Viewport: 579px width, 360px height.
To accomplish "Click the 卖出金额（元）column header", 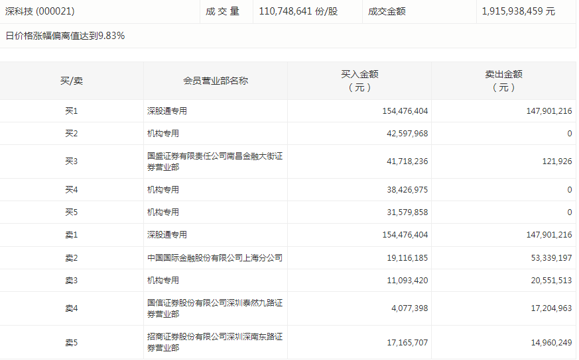I will (503, 81).
